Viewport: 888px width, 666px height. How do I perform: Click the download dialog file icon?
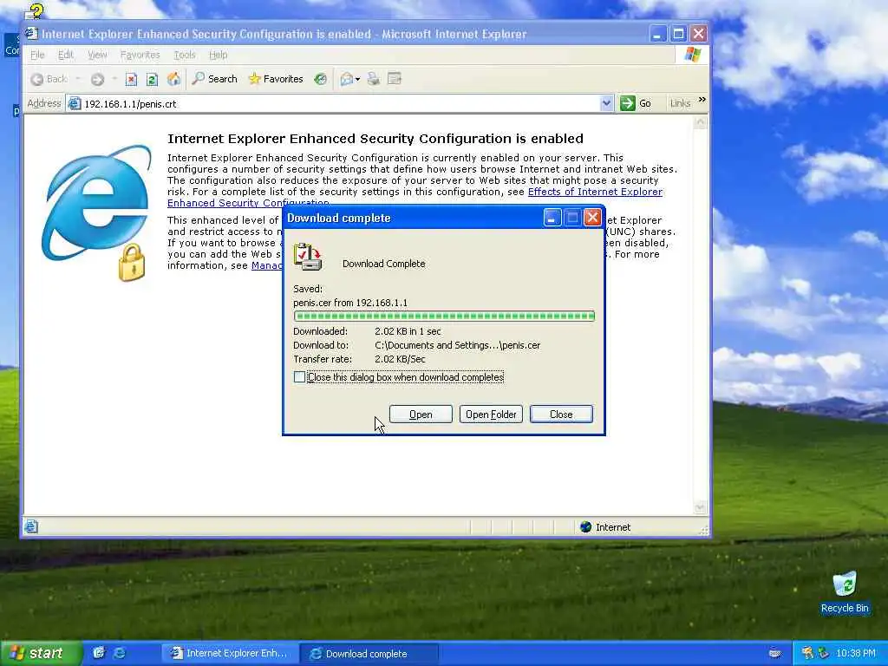pos(308,257)
